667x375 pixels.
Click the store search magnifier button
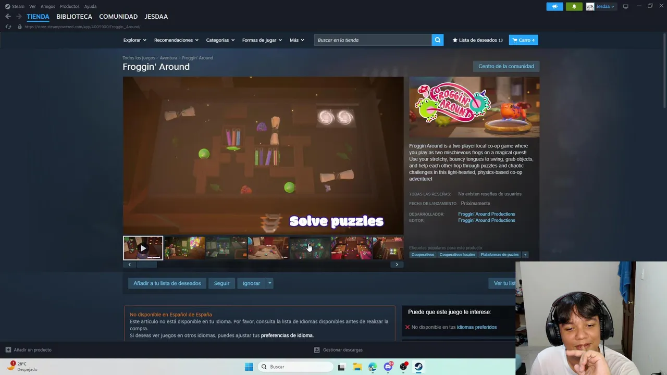[438, 40]
